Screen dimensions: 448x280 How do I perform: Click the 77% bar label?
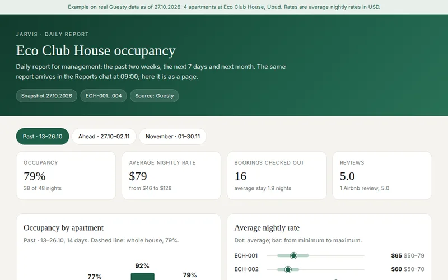(95, 276)
